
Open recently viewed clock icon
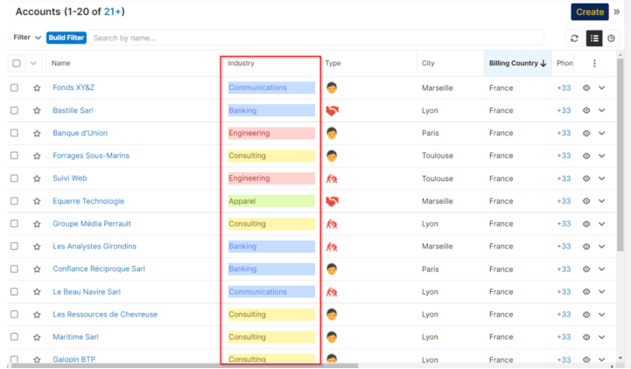coord(611,38)
